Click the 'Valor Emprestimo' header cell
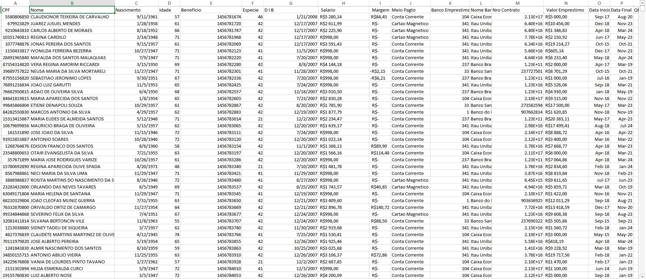The image size is (646, 279). click(x=566, y=10)
